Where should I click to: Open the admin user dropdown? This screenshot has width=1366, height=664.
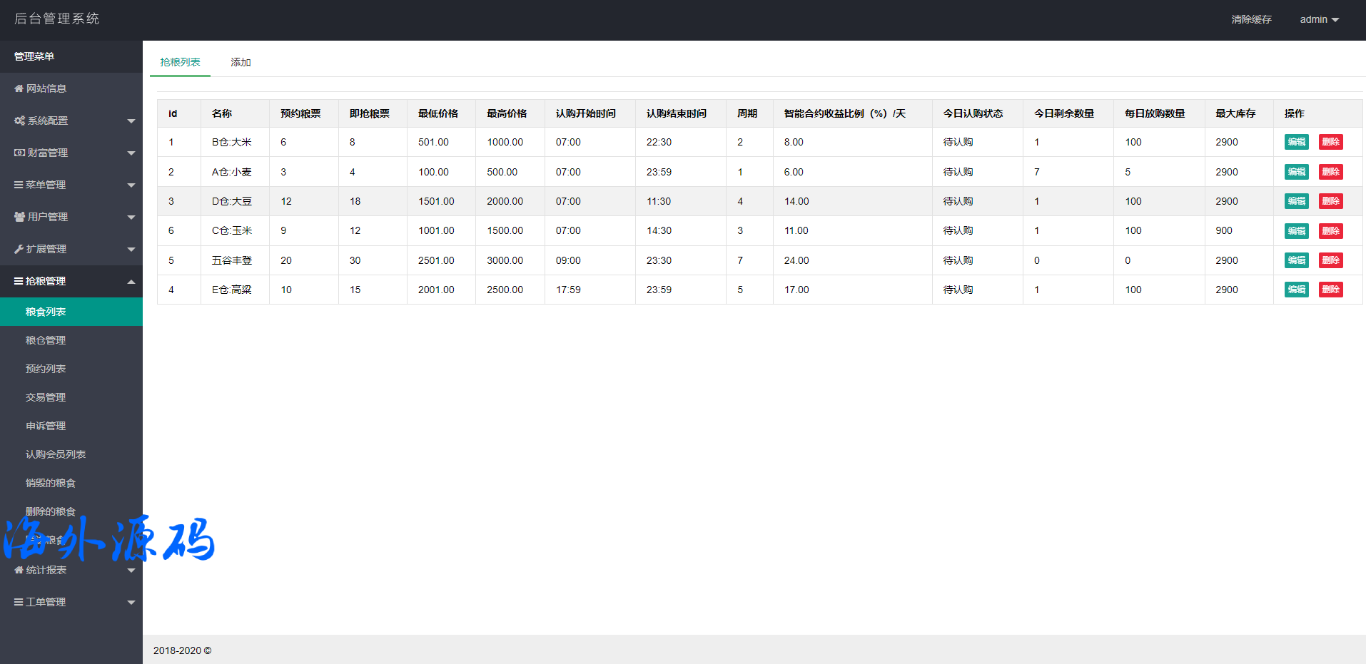1319,19
